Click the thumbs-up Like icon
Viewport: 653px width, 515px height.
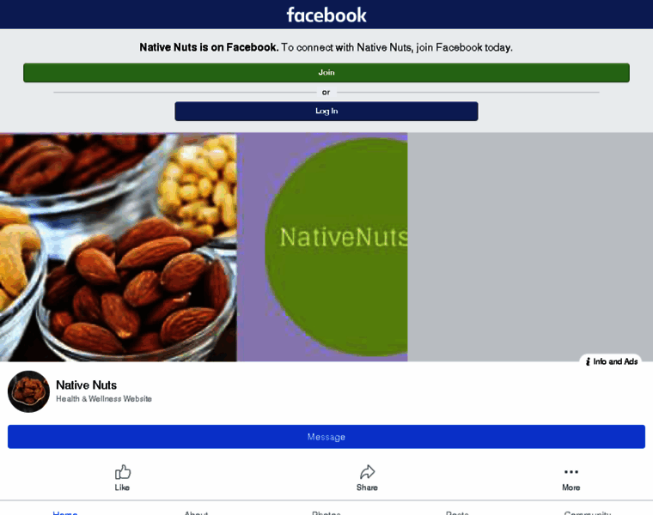(122, 472)
